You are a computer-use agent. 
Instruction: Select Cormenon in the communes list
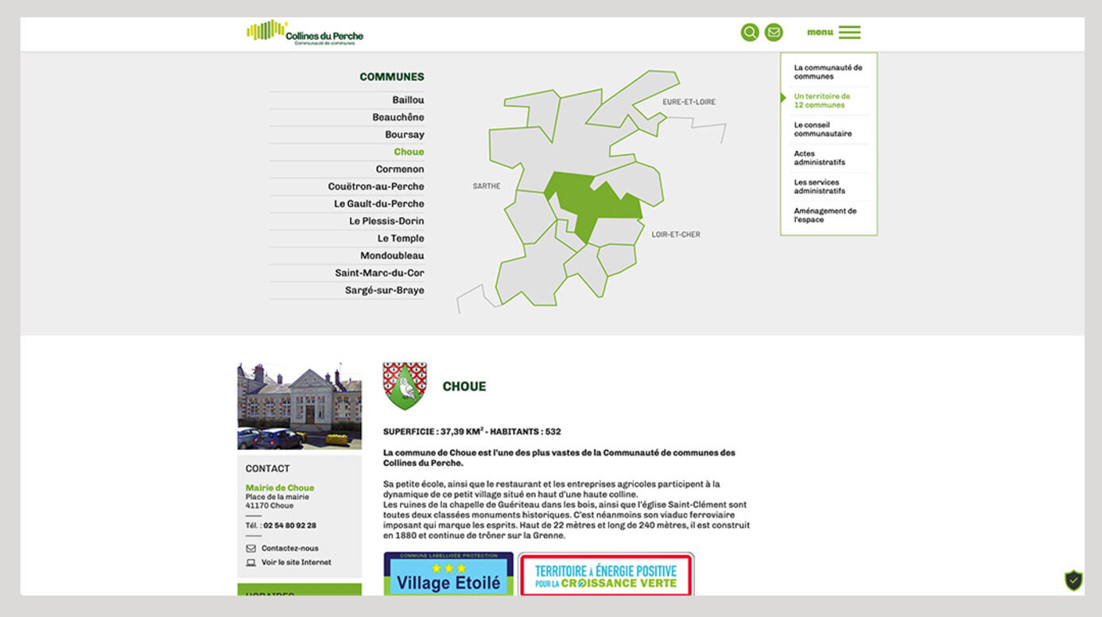coord(400,169)
